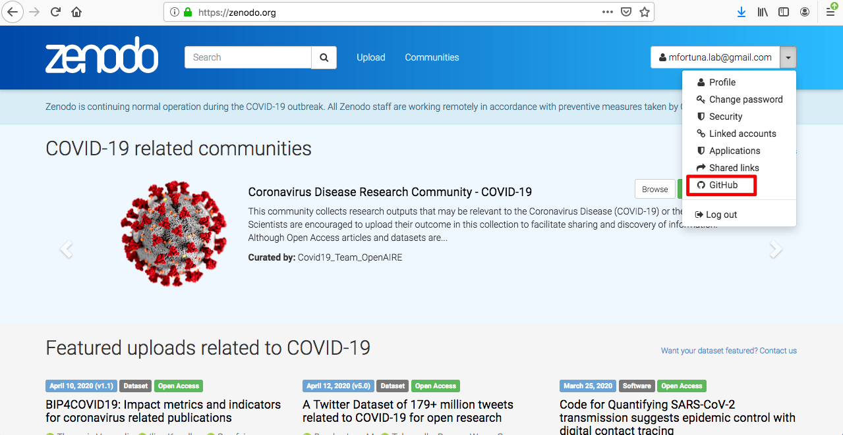This screenshot has width=843, height=435.
Task: Click the April 10, 2020 (v1.1) label
Action: 81,386
